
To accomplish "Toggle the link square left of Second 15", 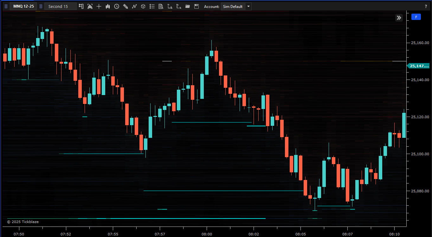I will [x=41, y=6].
